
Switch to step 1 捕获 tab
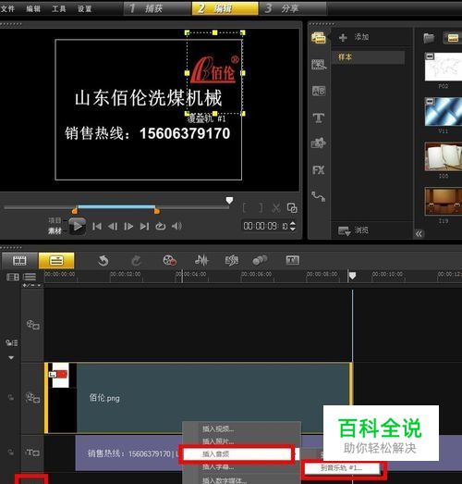coord(157,8)
